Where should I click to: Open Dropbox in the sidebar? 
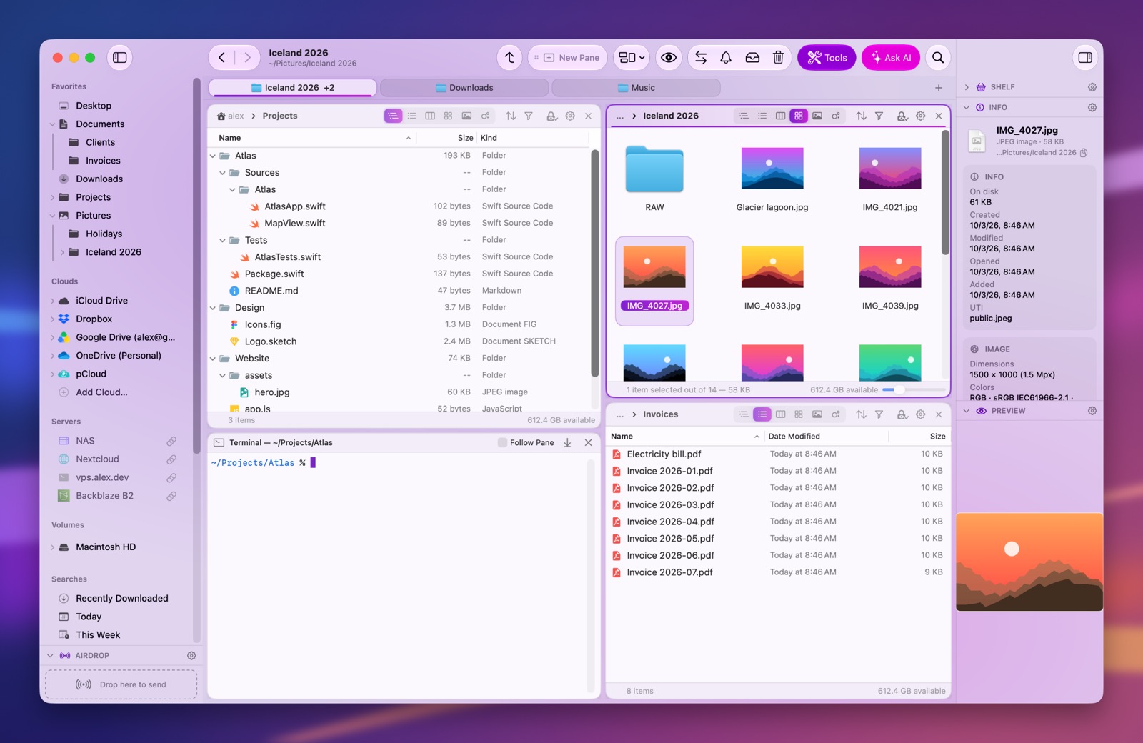coord(94,319)
